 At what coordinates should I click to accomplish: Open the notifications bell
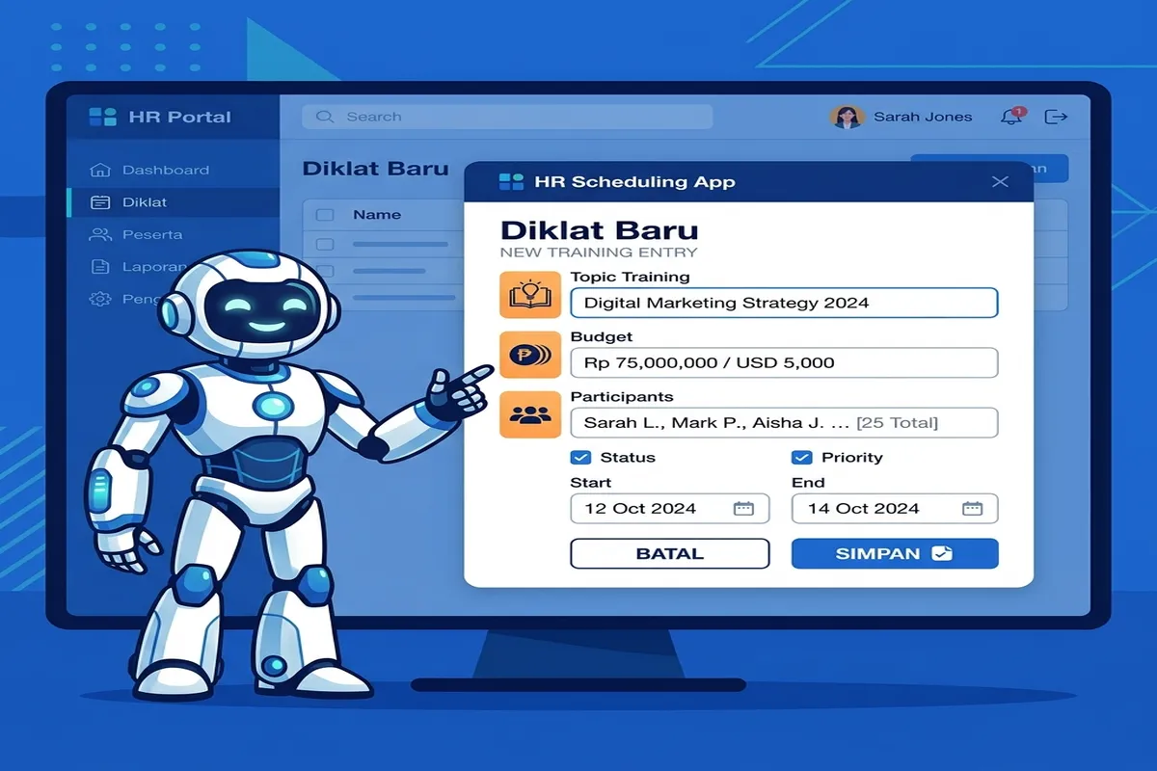(1011, 116)
